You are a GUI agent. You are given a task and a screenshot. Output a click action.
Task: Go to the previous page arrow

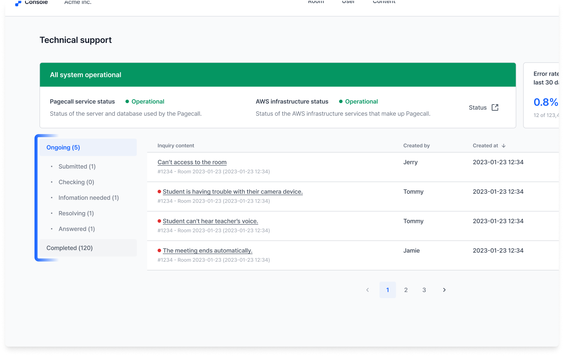[368, 290]
